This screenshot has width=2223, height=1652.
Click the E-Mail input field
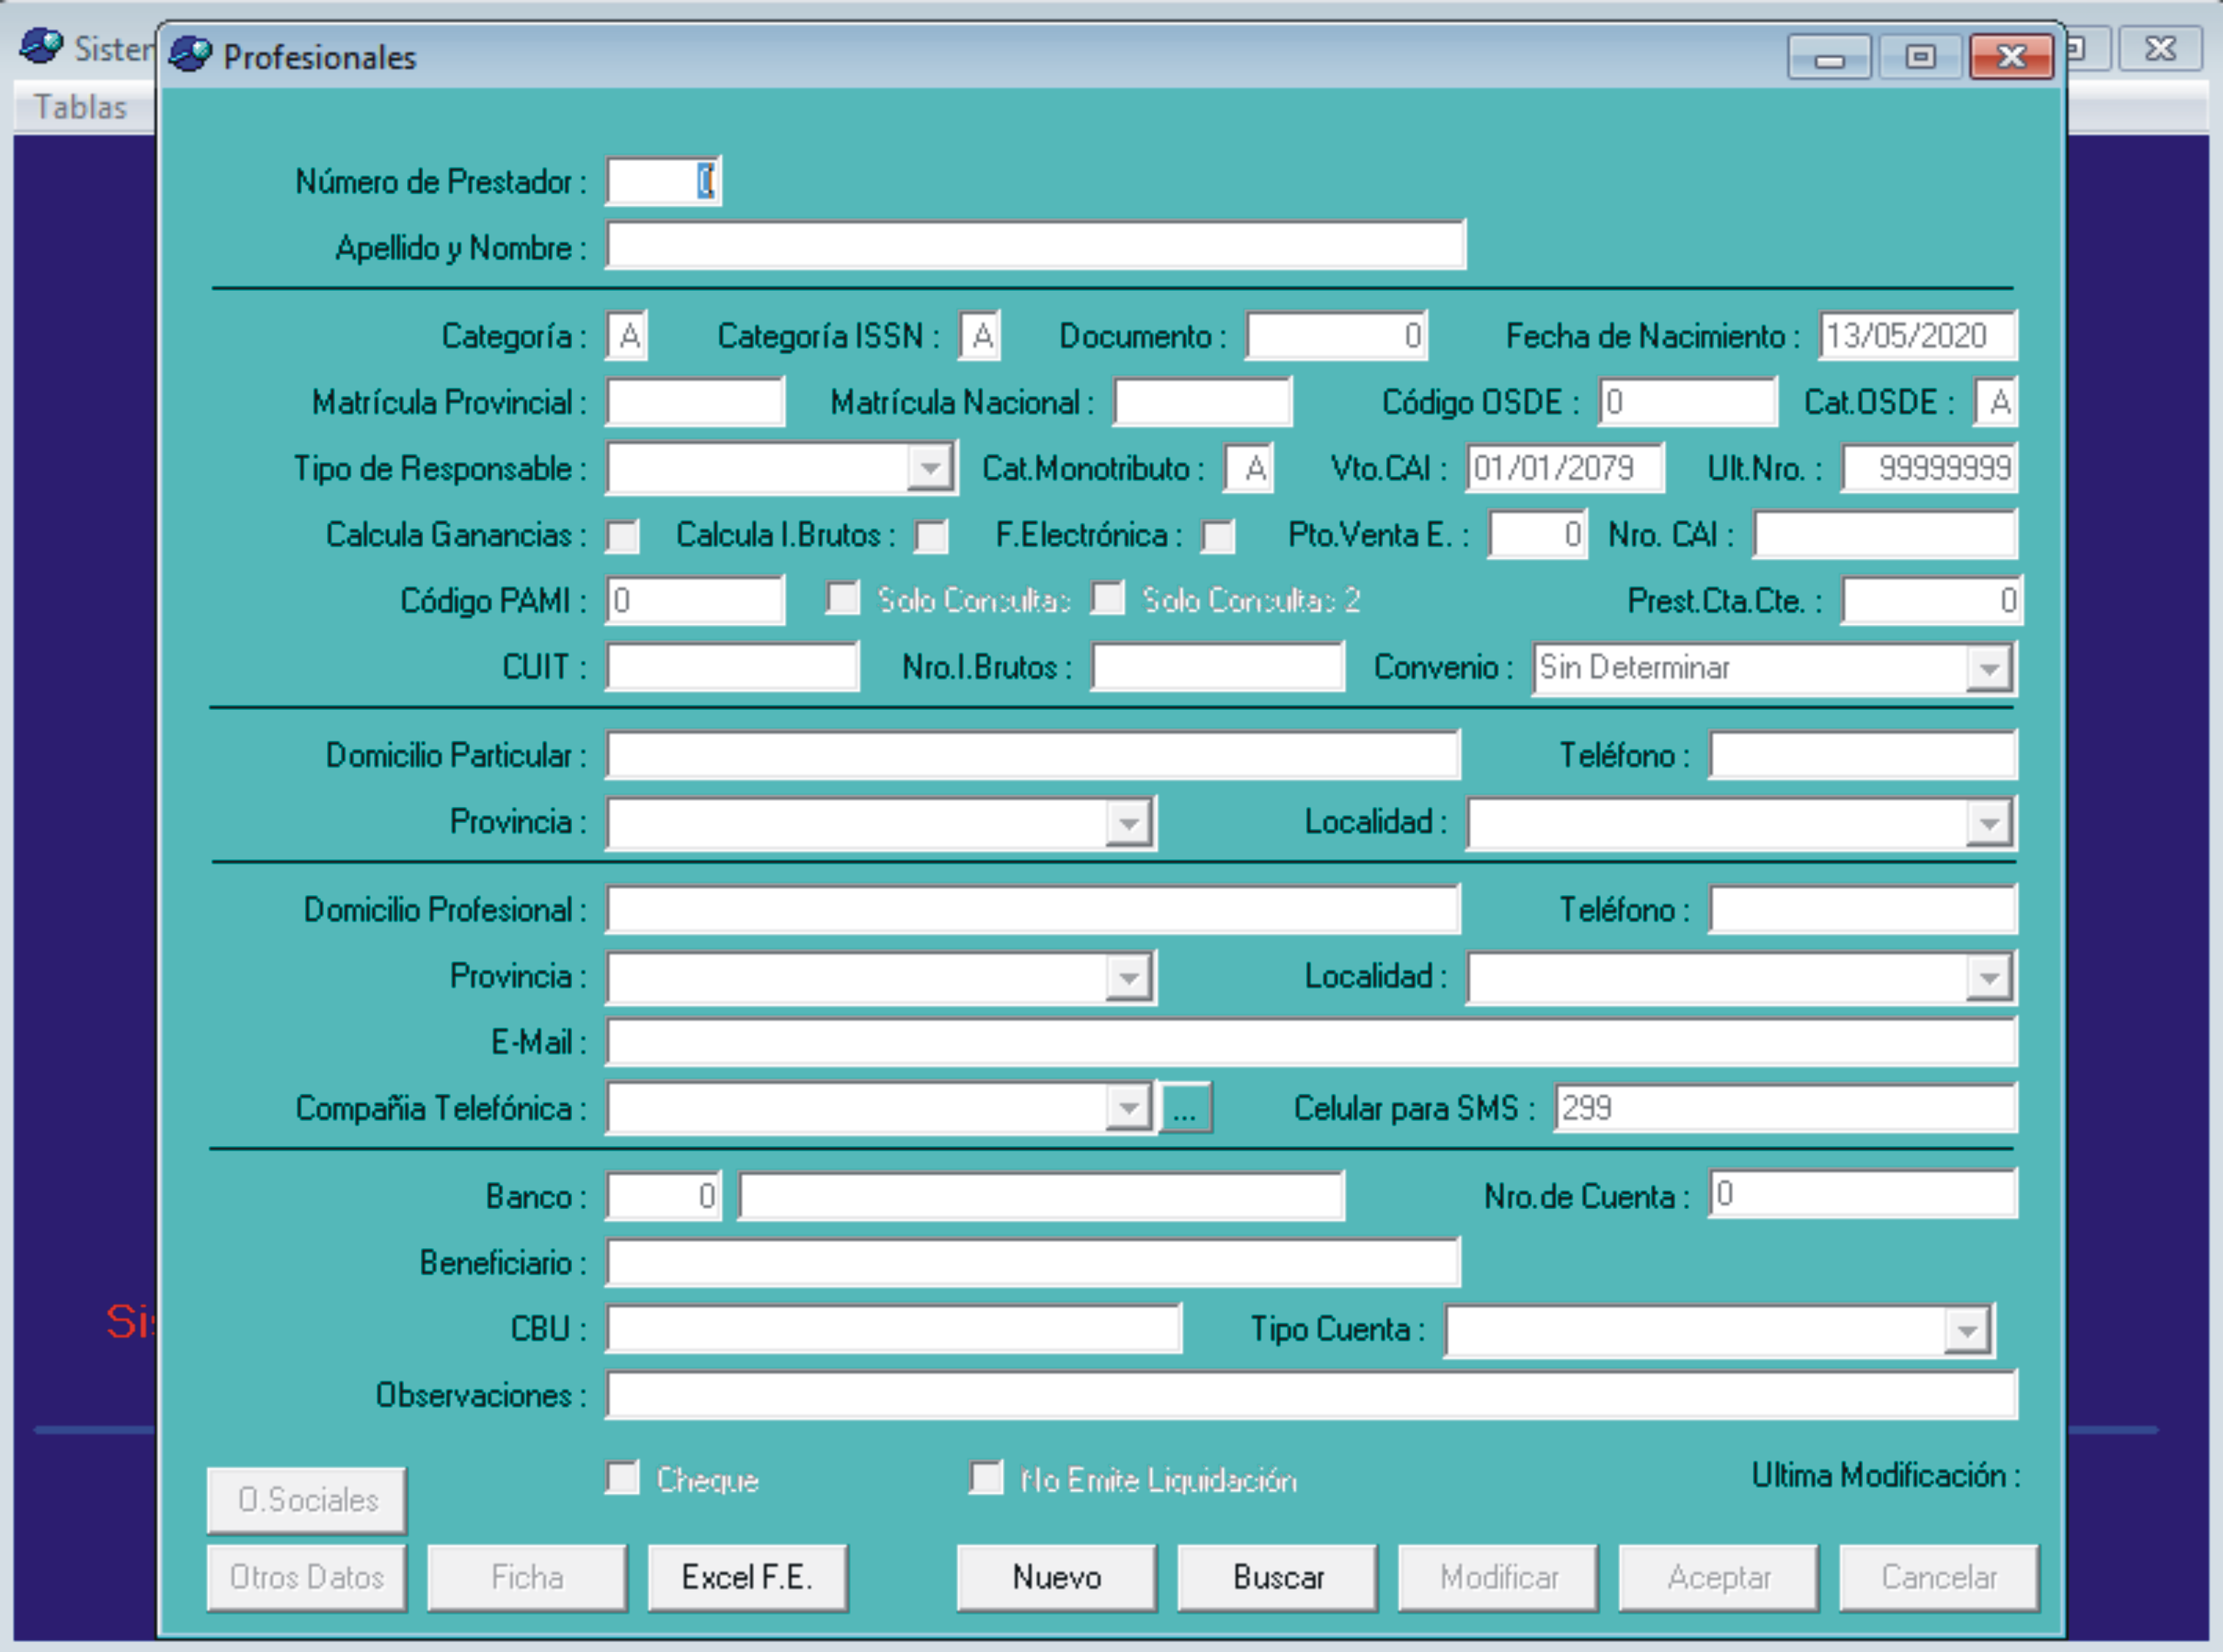tap(1311, 1042)
